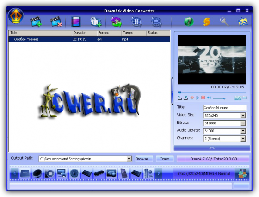Open the film strip edit icon
Viewport: 259px width, 197px height.
coord(76,22)
